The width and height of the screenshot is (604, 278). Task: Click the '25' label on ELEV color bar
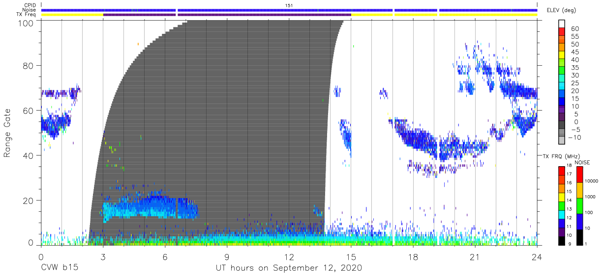pyautogui.click(x=574, y=83)
